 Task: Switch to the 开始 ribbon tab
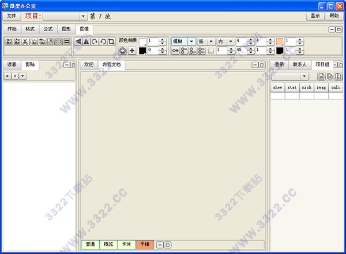12,29
